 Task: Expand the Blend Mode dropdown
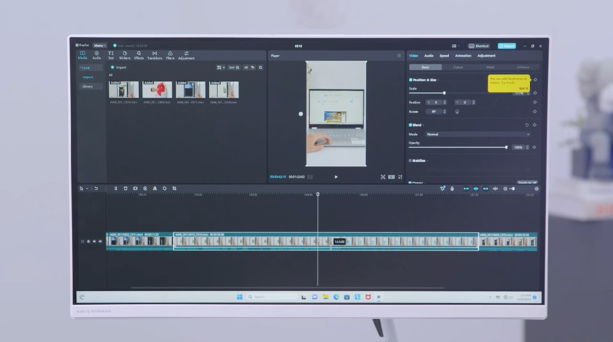pyautogui.click(x=478, y=134)
